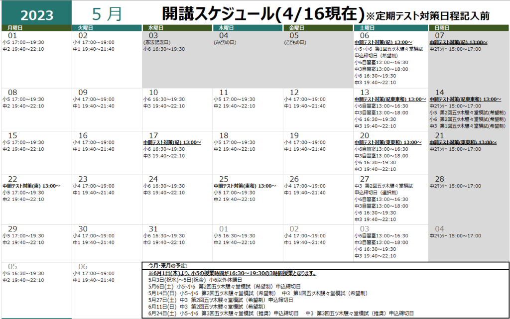This screenshot has height=319, width=510.
Task: Click the 憲法記念日 holiday label
Action: 157,43
